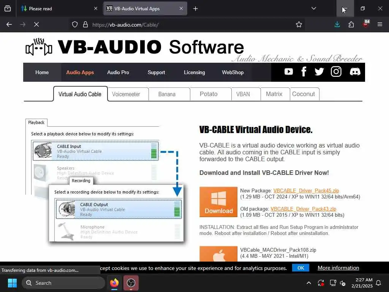Click the CABLE Output recording device image
389x292 pixels.
coord(66,209)
